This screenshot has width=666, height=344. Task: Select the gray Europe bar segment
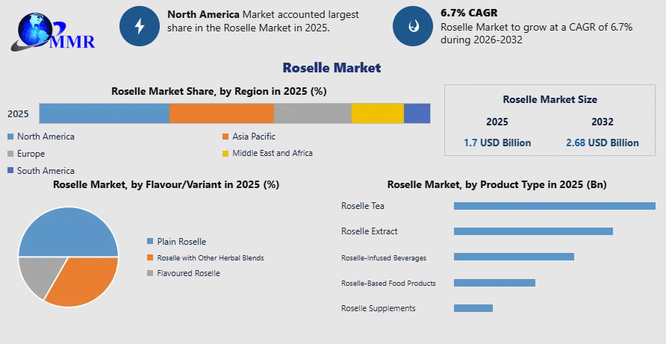click(312, 113)
